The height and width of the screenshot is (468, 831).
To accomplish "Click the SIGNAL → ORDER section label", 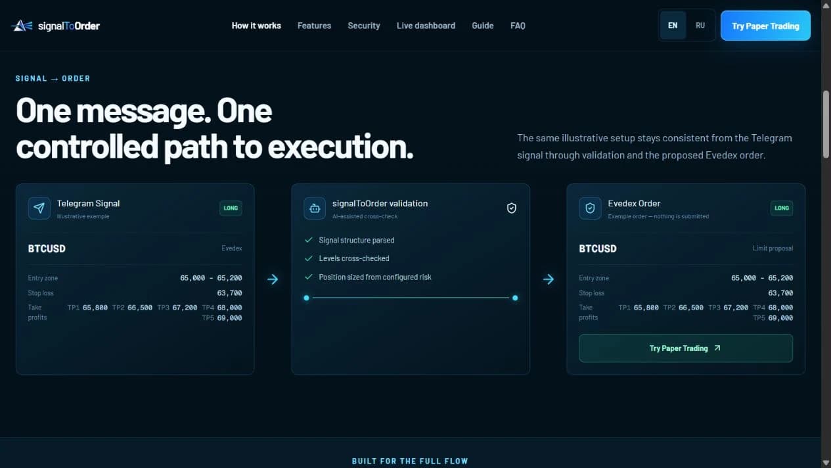I will point(53,78).
